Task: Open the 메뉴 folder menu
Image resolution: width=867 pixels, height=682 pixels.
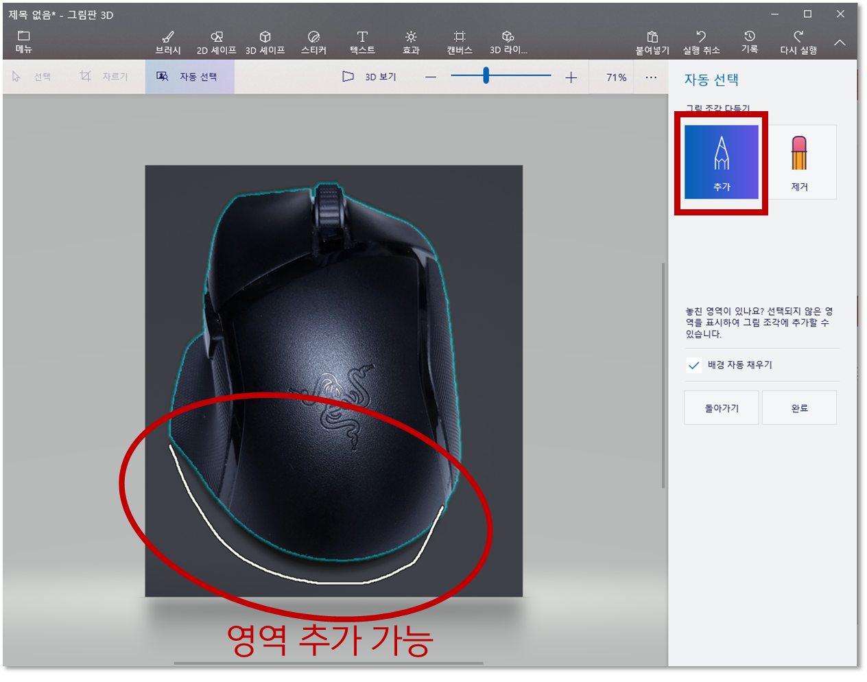Action: [x=24, y=42]
